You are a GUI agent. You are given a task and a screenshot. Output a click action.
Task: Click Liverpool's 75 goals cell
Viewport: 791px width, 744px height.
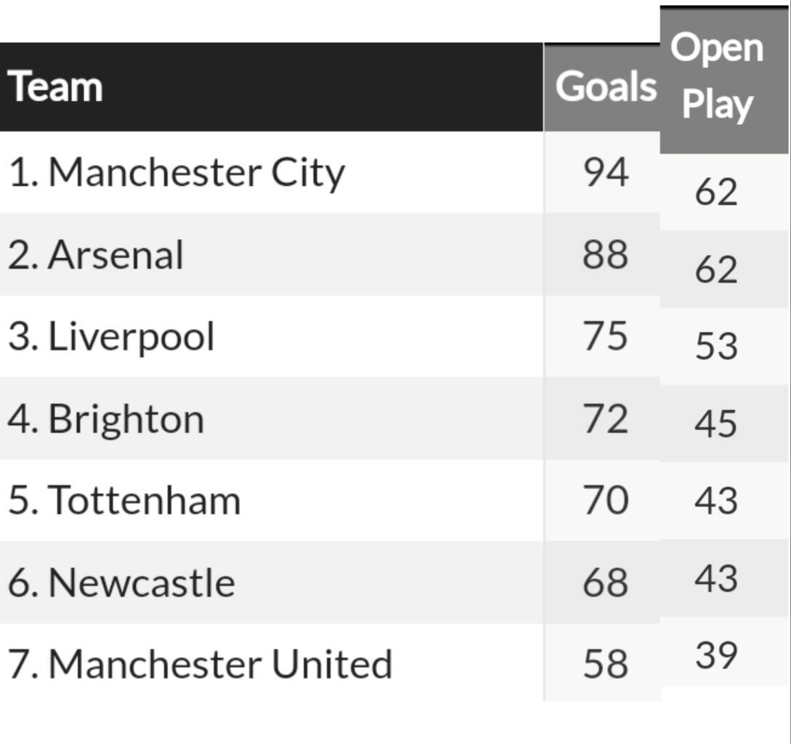[x=605, y=336]
